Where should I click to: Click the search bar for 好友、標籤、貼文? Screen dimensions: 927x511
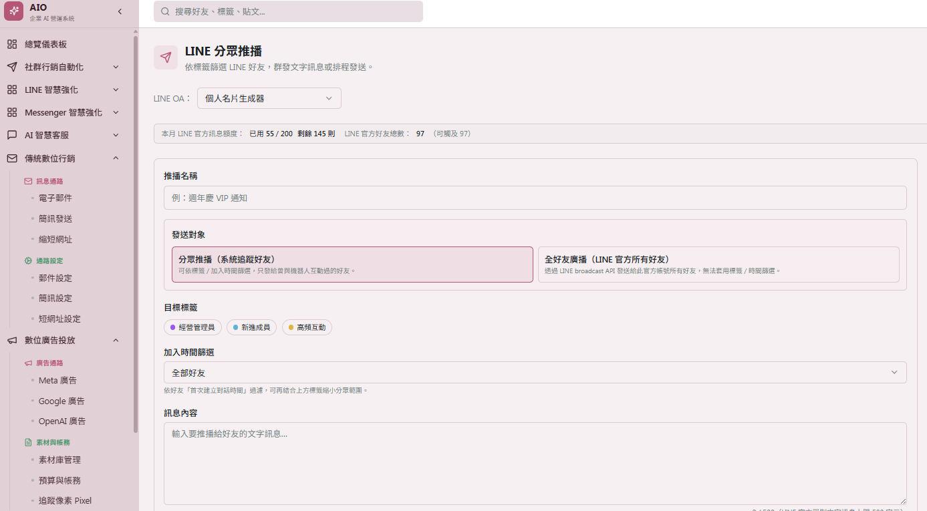point(288,11)
